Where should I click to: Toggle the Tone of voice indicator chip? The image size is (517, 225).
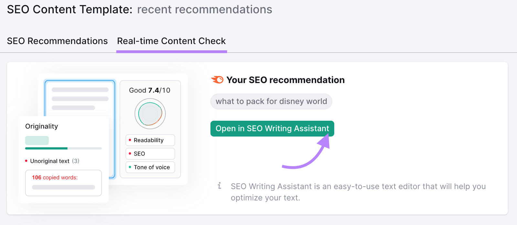[x=150, y=167]
